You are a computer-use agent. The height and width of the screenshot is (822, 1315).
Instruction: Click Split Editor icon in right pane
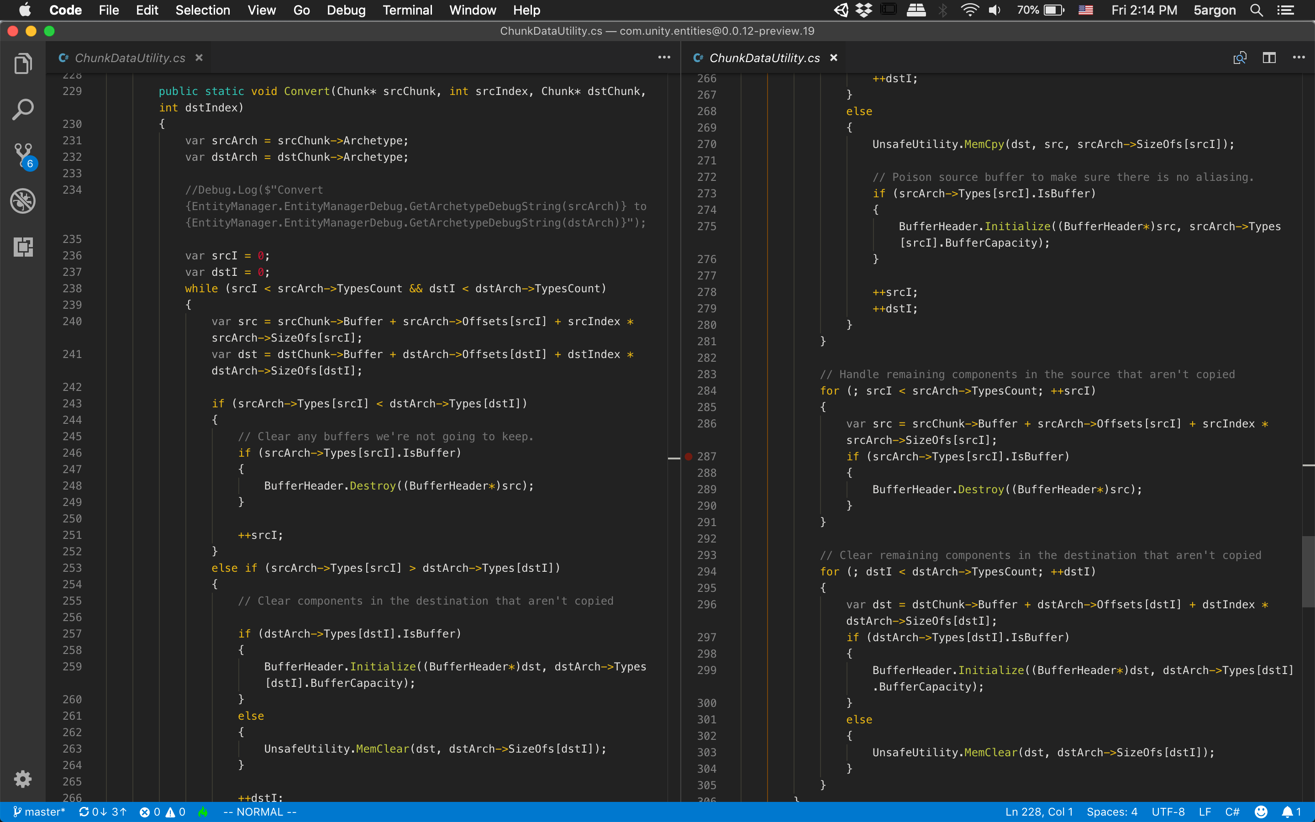tap(1269, 58)
